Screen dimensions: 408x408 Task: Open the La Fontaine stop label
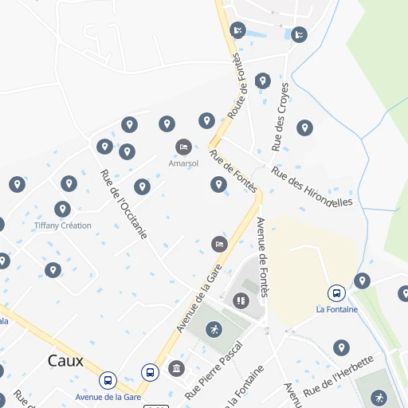(337, 309)
